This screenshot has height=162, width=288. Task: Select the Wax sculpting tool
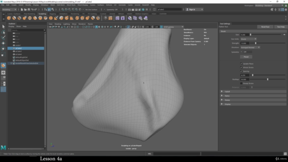[x=61, y=18]
